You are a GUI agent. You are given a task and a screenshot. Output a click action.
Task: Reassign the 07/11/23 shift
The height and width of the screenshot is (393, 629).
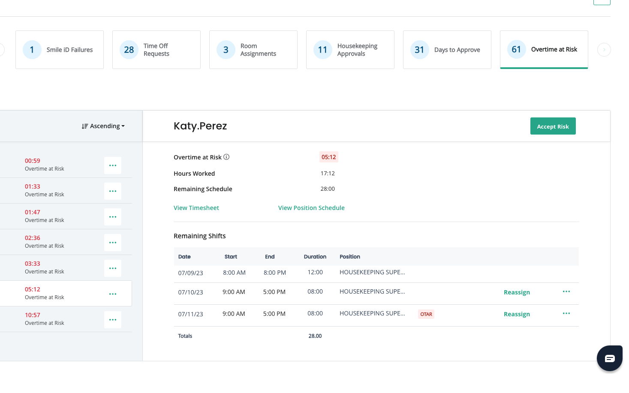517,314
